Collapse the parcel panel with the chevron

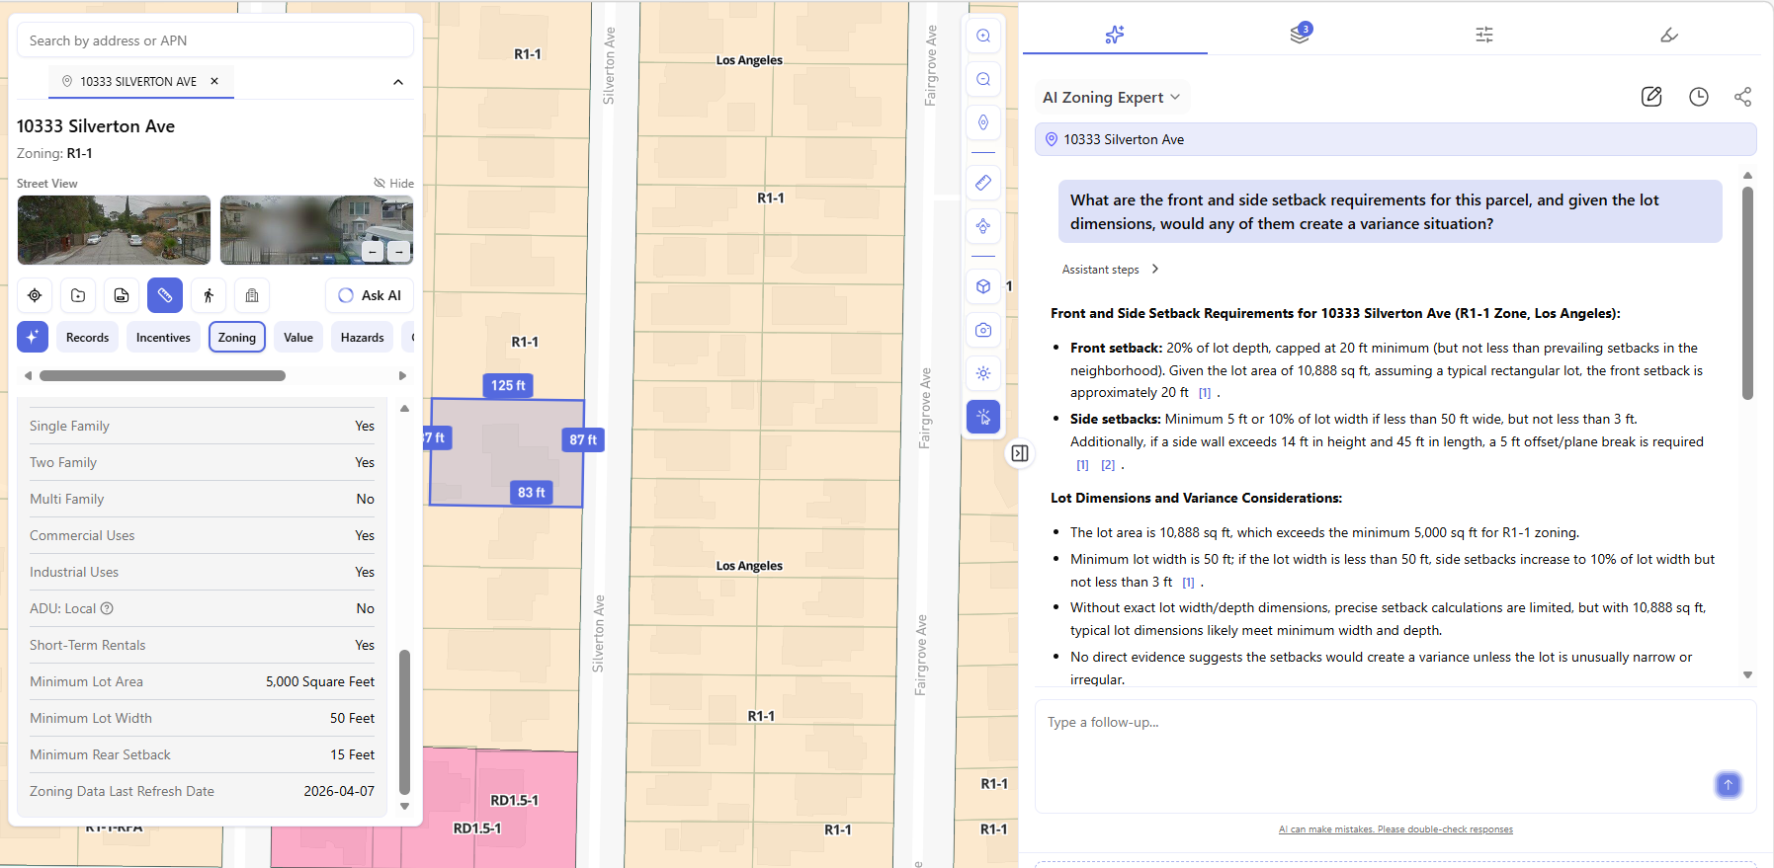398,82
